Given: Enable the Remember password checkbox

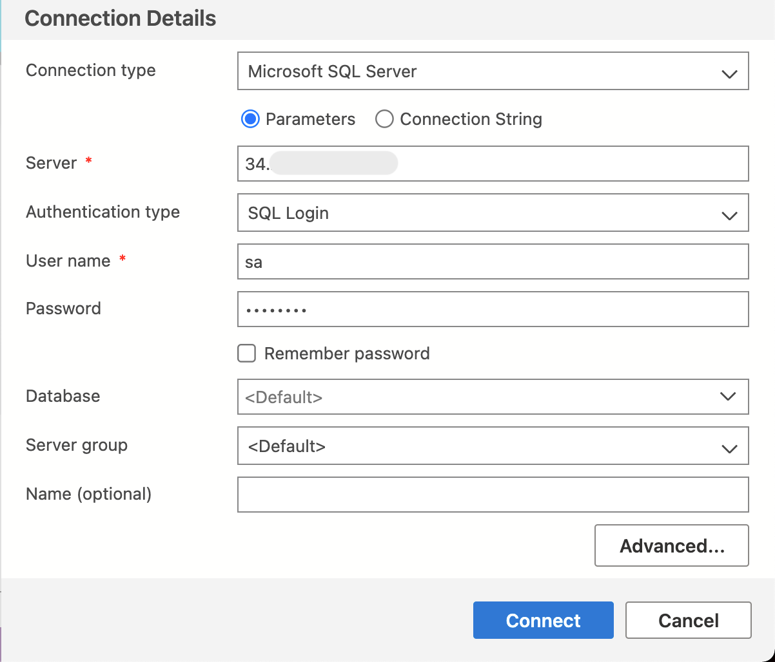Looking at the screenshot, I should pyautogui.click(x=246, y=353).
